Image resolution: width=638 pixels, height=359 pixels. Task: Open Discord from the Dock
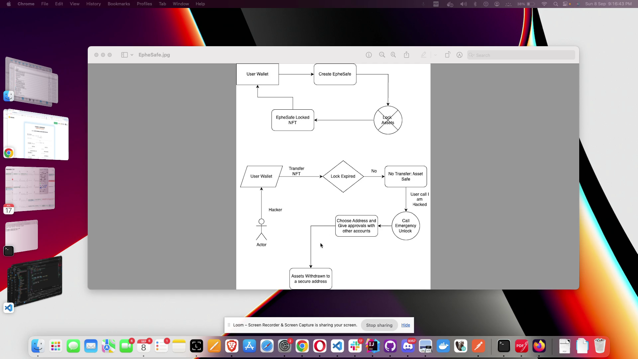[x=408, y=346]
